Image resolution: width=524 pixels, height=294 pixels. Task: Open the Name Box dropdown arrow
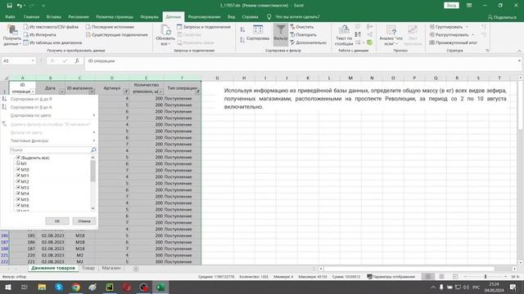click(x=33, y=60)
